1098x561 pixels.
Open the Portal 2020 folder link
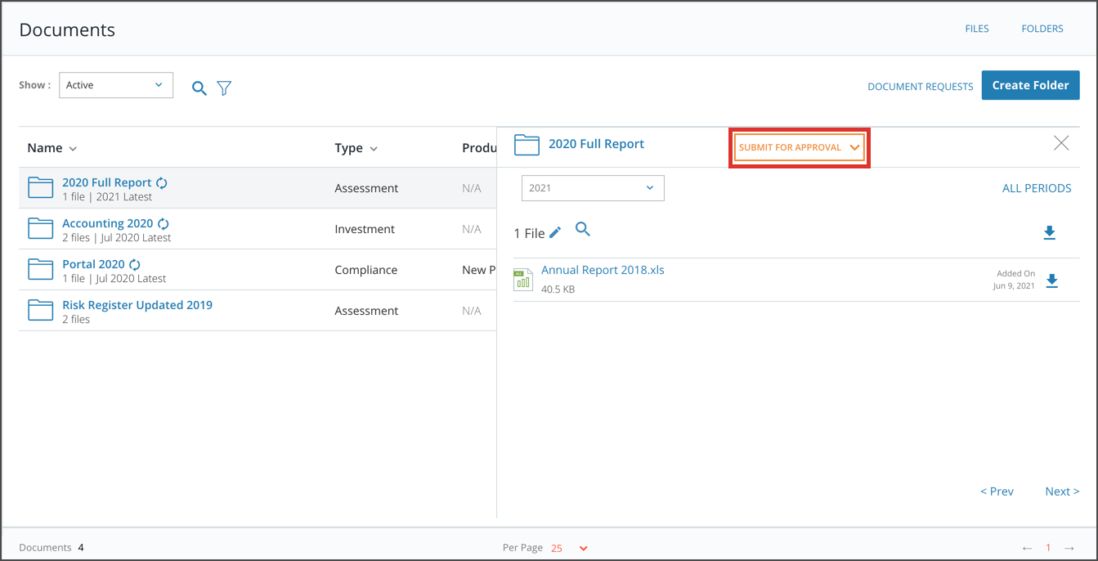[x=93, y=264]
